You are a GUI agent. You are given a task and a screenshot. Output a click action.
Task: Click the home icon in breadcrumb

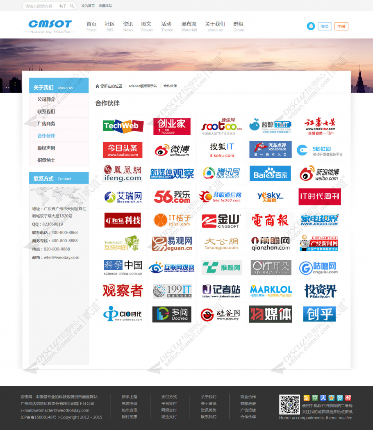coord(97,86)
